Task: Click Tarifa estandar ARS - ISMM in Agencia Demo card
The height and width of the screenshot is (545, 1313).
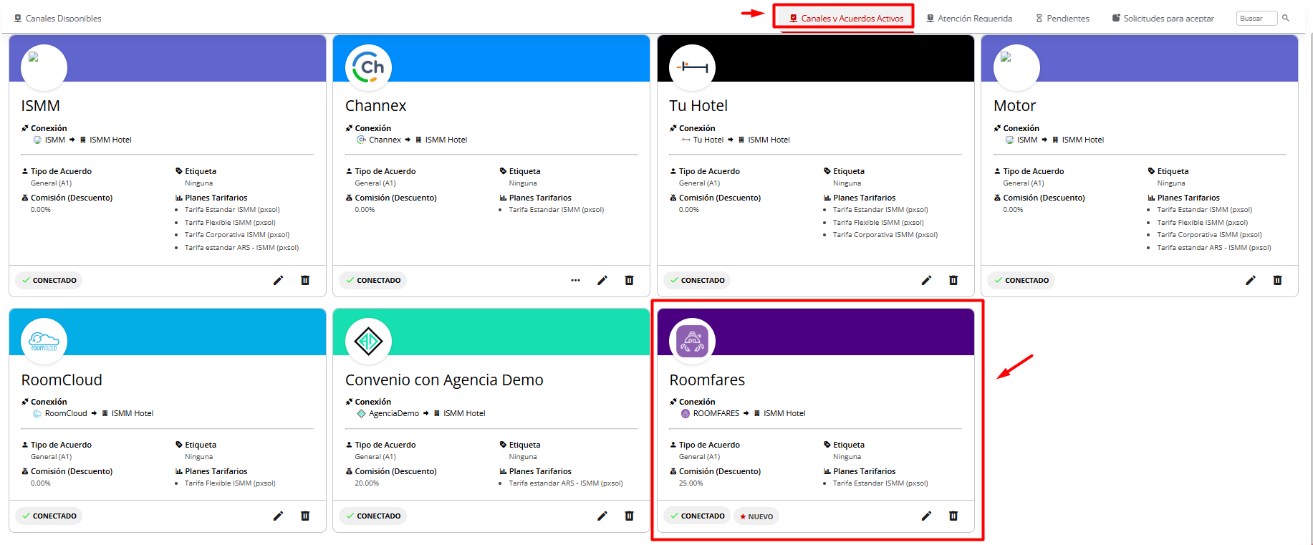Action: click(x=566, y=483)
